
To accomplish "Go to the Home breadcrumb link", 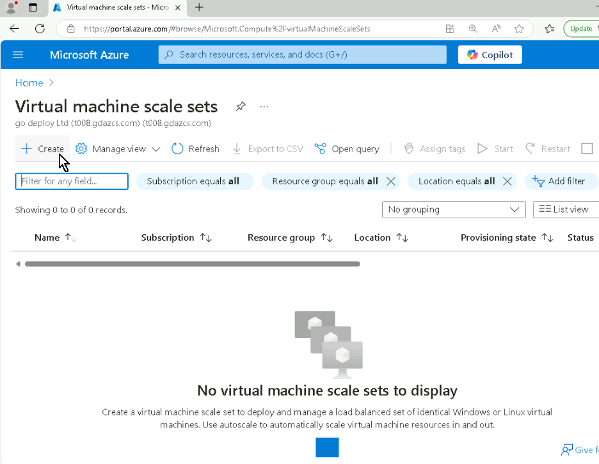I will [29, 83].
